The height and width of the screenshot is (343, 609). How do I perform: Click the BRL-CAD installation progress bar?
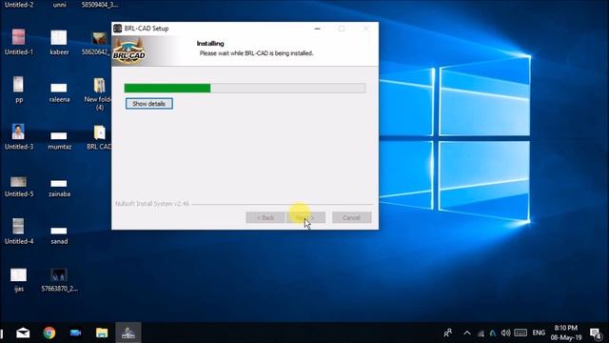click(245, 89)
